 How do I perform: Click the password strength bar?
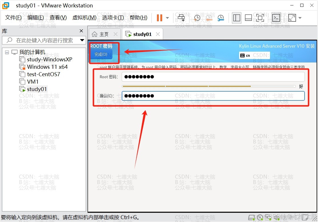(x=209, y=86)
